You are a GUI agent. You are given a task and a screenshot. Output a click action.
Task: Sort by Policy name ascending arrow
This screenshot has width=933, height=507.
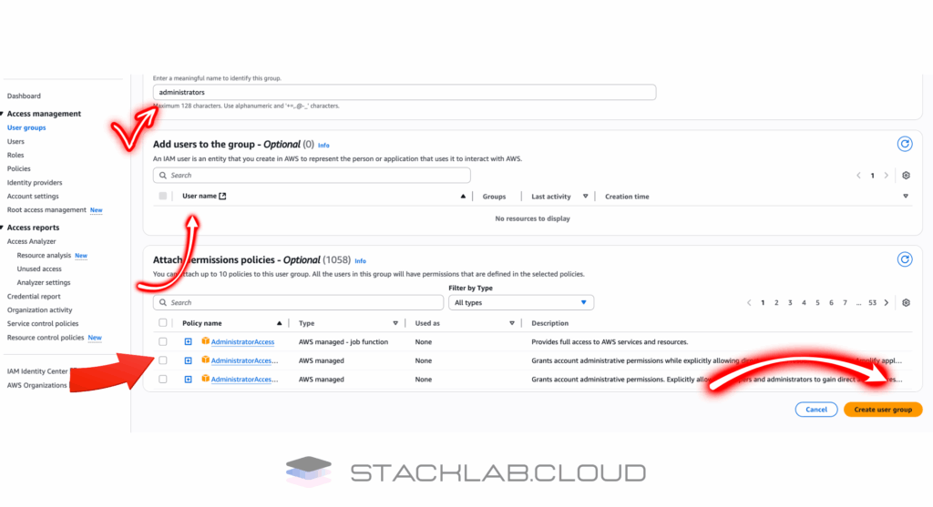tap(279, 323)
